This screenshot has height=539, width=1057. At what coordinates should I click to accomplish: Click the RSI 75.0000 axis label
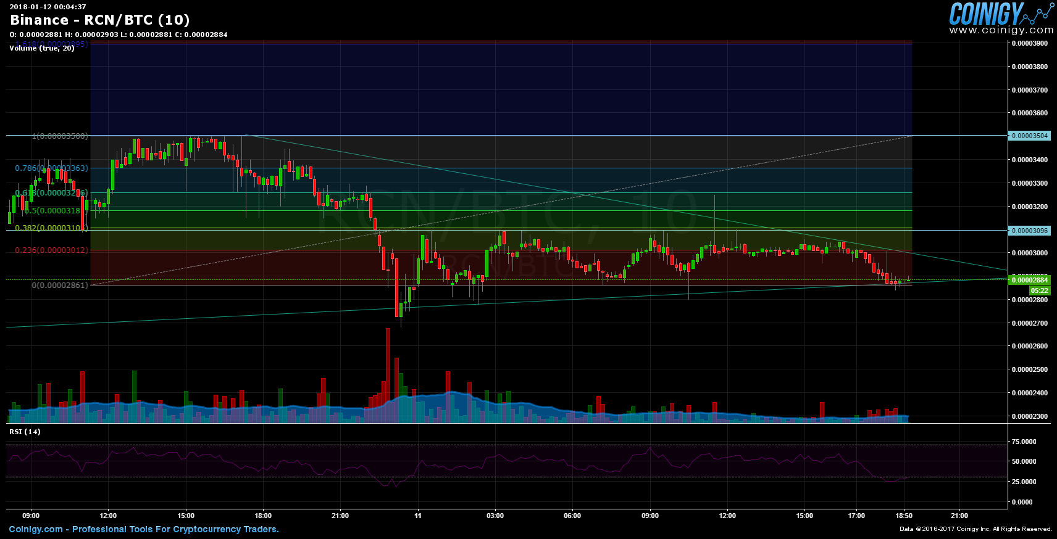[x=1024, y=442]
